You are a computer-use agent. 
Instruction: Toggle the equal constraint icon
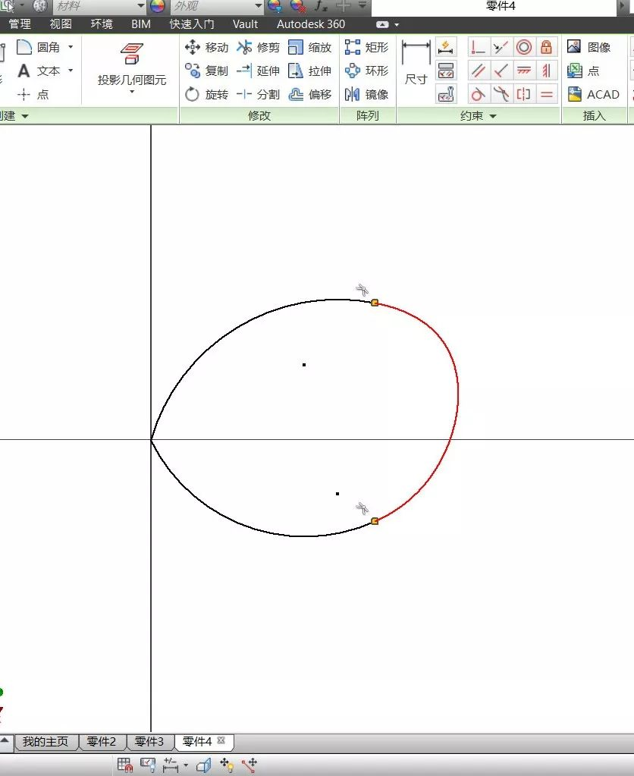pos(546,94)
